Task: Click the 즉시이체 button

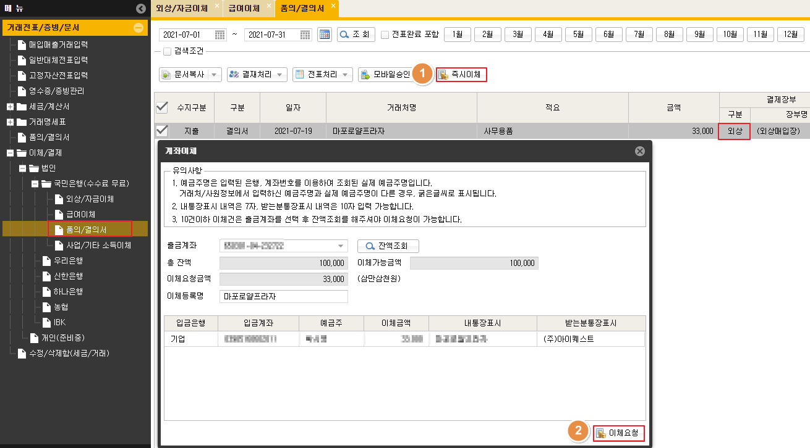Action: (x=461, y=75)
